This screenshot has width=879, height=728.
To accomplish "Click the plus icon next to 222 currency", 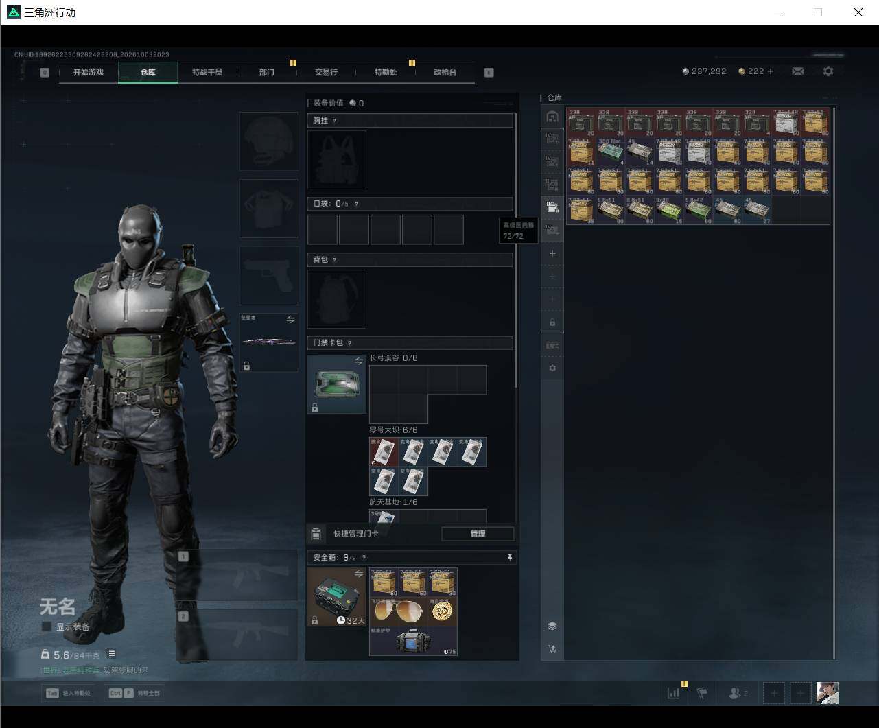I will [x=770, y=71].
